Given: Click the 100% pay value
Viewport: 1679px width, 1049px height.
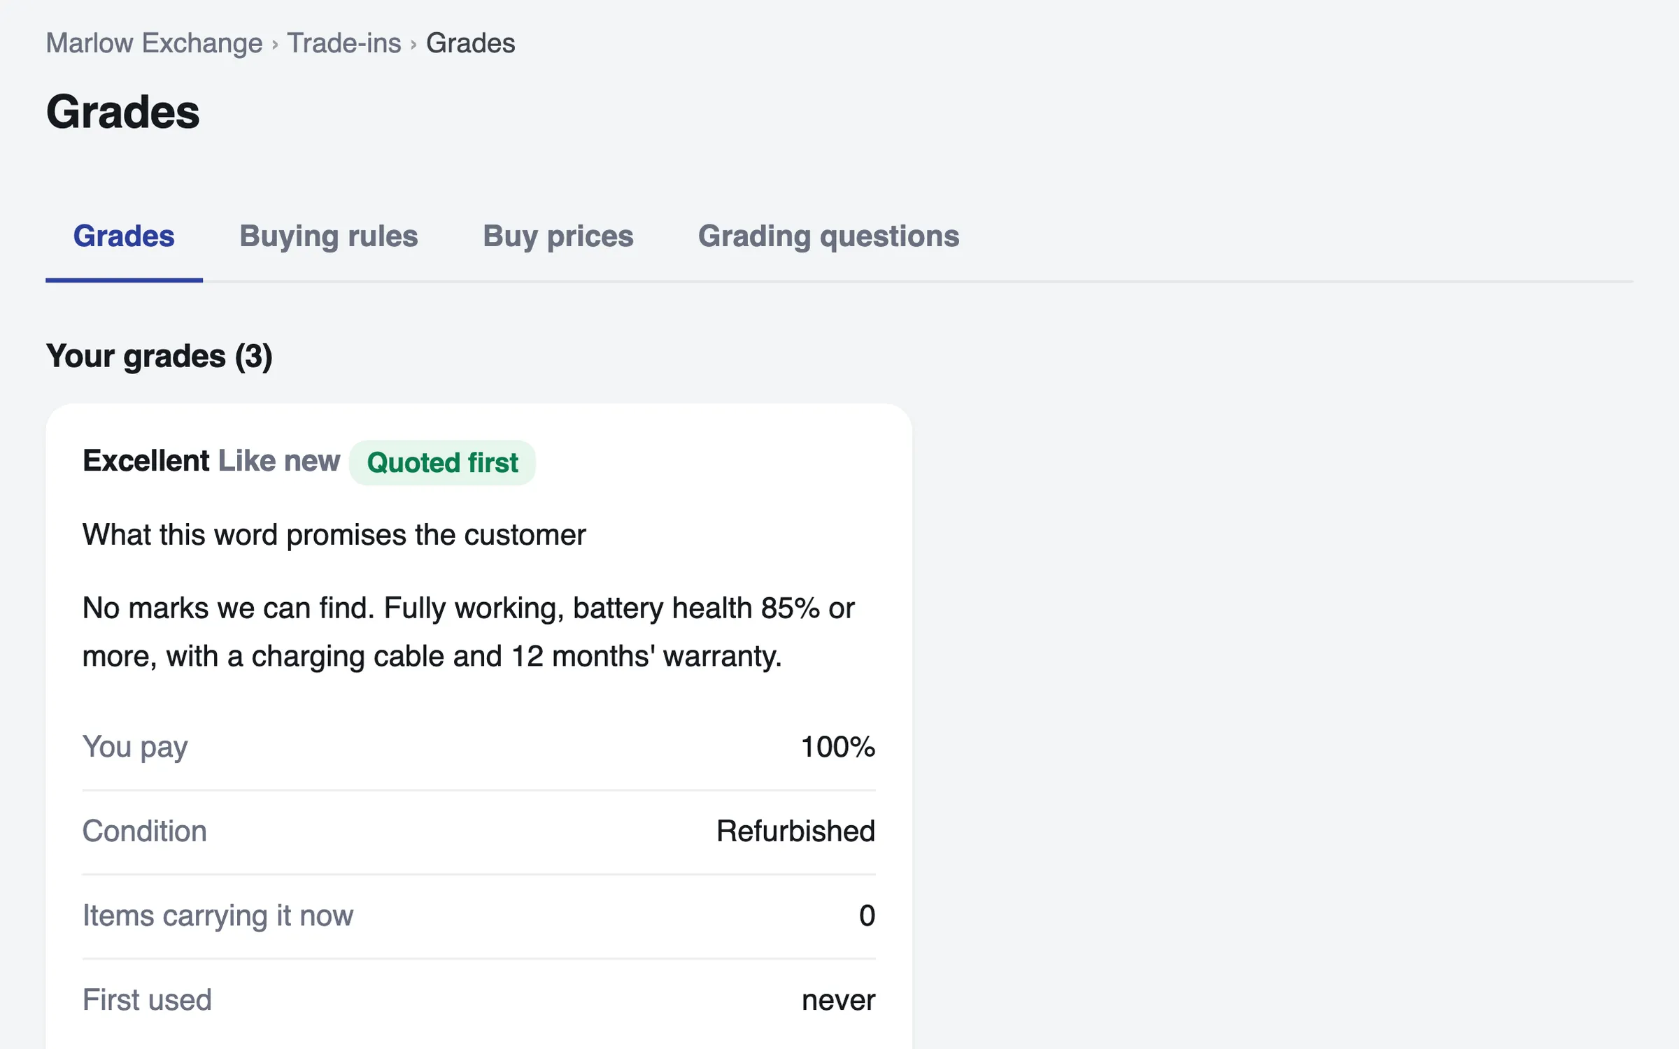Looking at the screenshot, I should (x=838, y=747).
